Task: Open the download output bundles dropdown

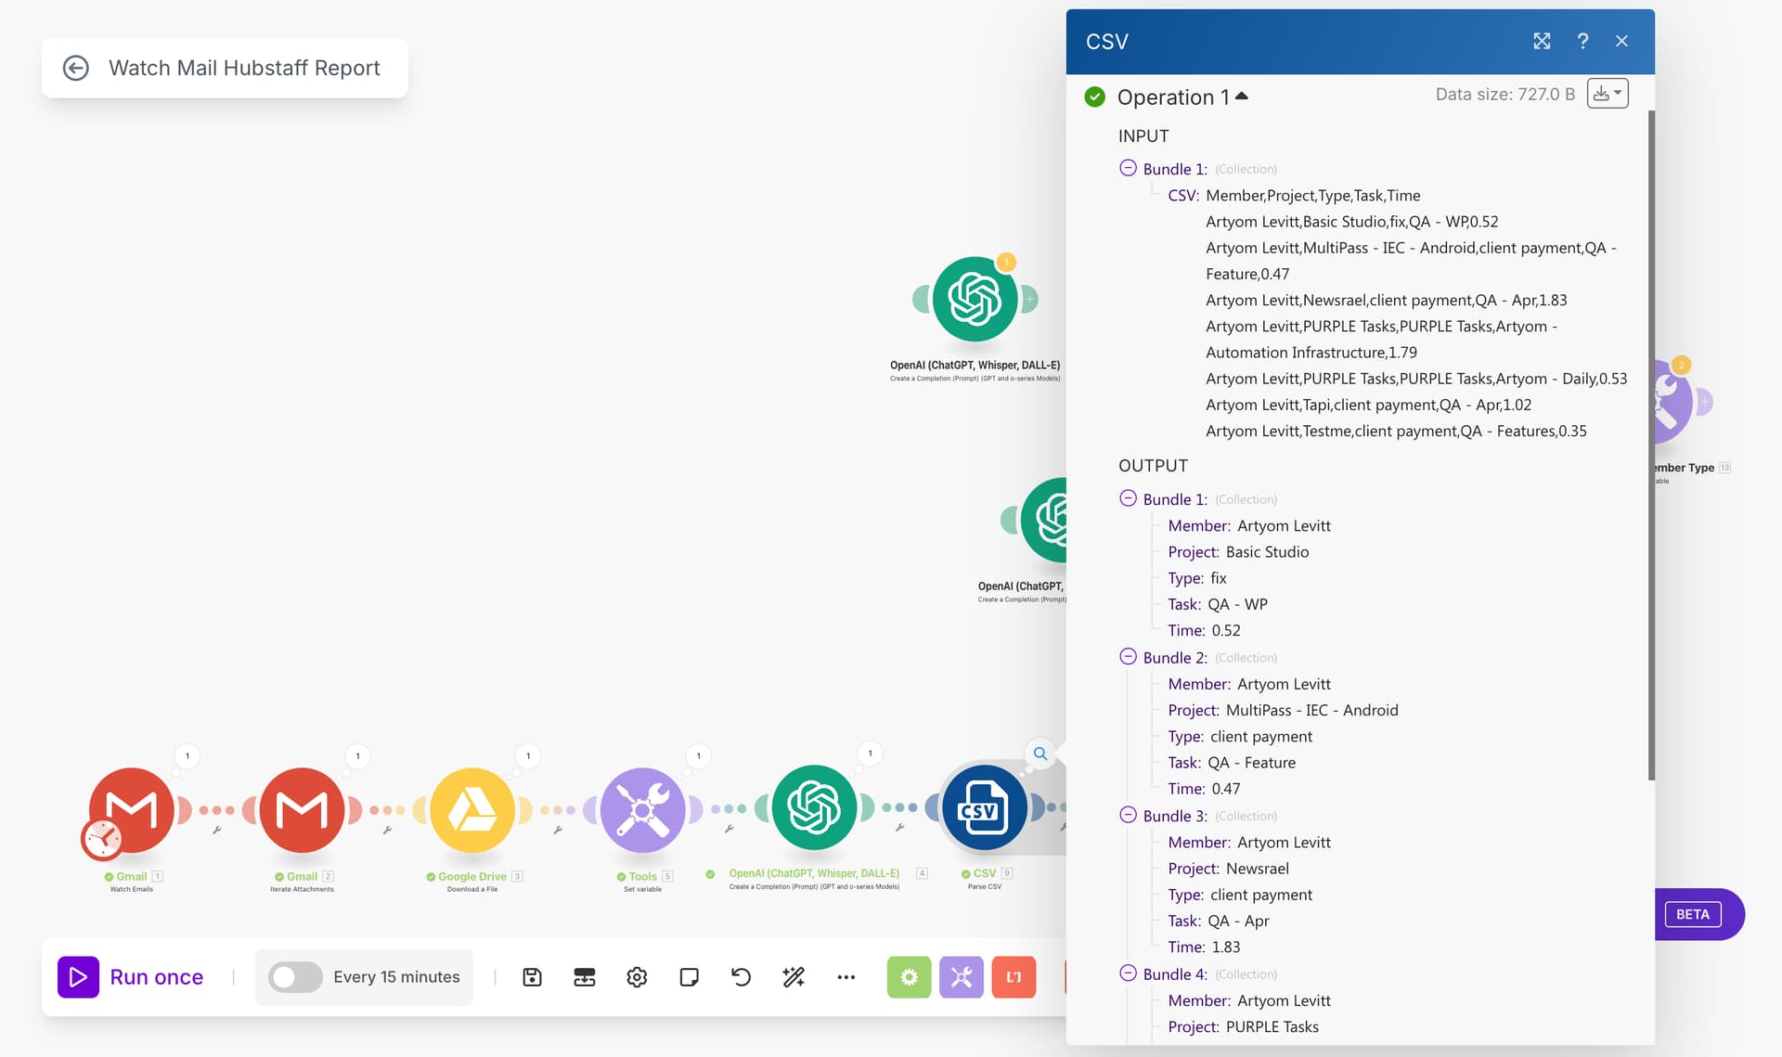Action: 1608,94
